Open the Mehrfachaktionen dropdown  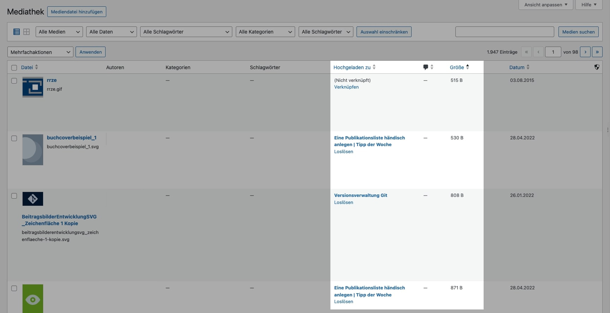[40, 52]
